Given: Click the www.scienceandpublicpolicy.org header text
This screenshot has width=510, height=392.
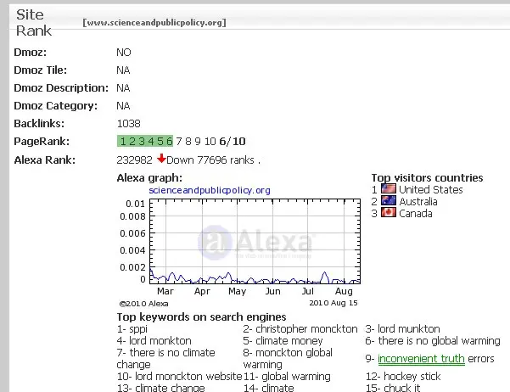Looking at the screenshot, I should pos(154,22).
